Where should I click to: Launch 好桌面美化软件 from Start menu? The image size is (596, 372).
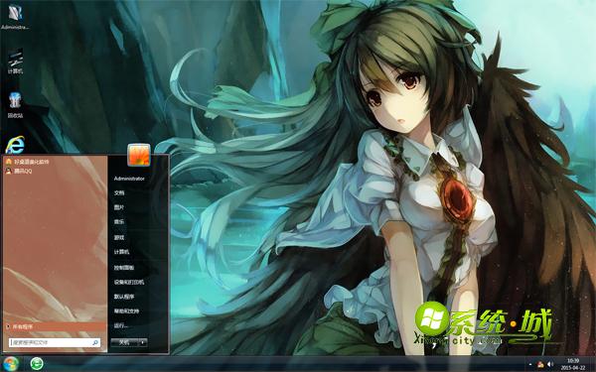(27, 162)
